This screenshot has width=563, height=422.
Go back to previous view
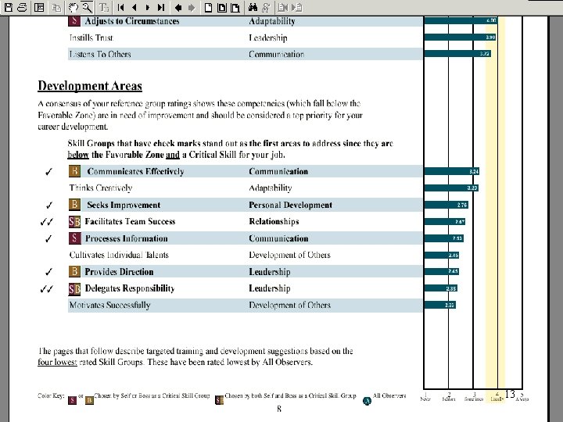(178, 7)
